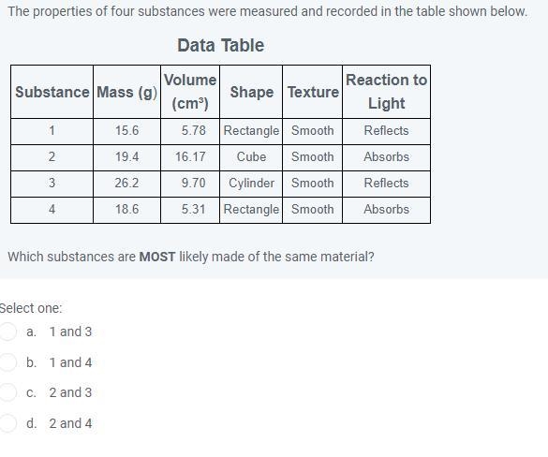The height and width of the screenshot is (457, 548).
Task: Click the '2 and 4' answer label
Action: (x=70, y=423)
